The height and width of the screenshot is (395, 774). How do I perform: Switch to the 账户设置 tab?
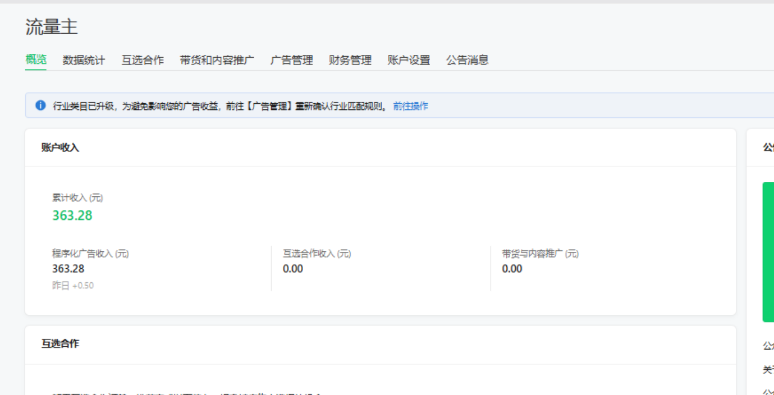(x=409, y=60)
